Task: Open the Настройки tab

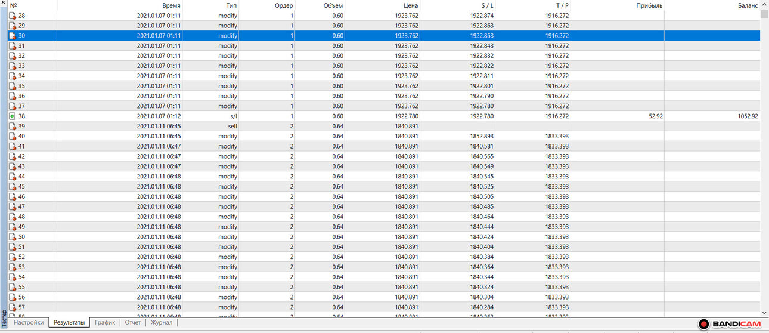Action: [29, 323]
